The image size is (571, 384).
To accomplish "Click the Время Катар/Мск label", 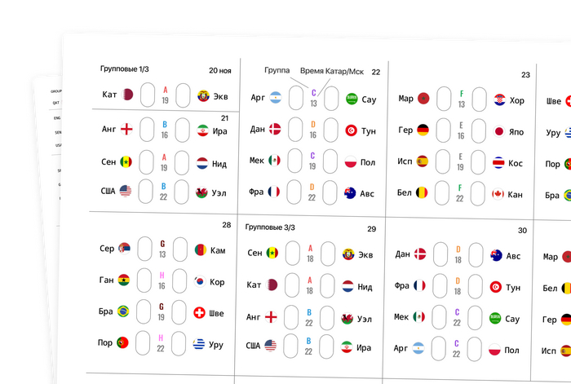I will (333, 71).
